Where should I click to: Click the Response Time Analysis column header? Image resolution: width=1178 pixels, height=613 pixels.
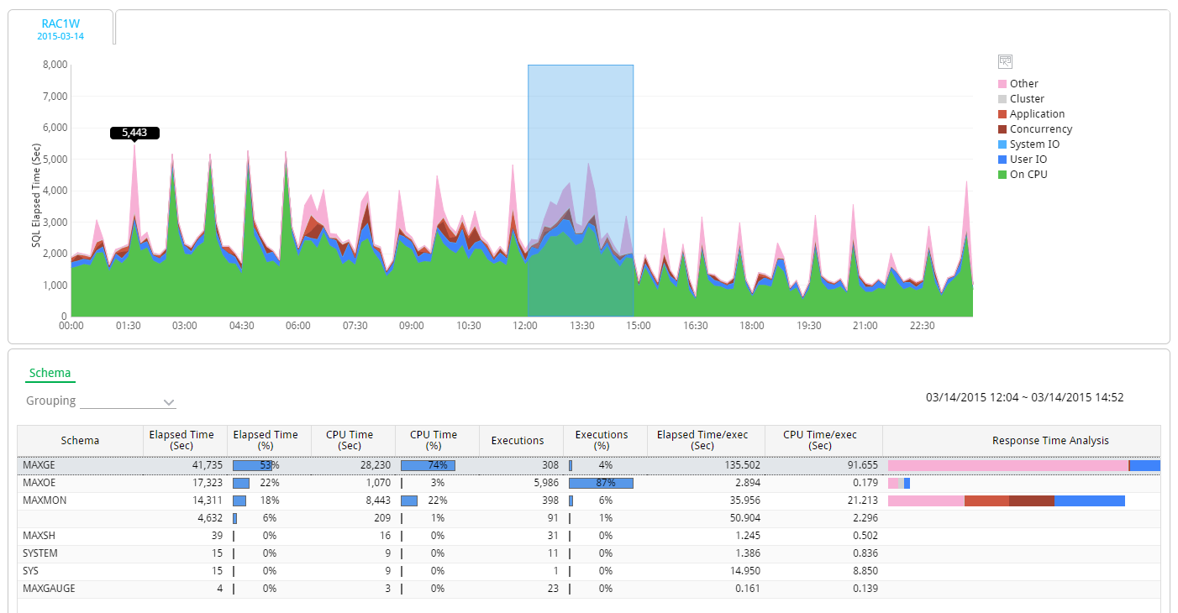point(1022,441)
